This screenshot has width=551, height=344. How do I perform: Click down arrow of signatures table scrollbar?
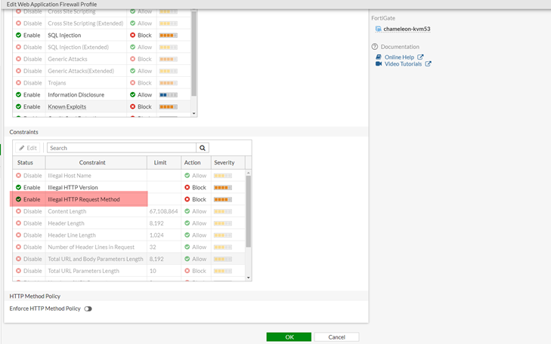point(194,114)
